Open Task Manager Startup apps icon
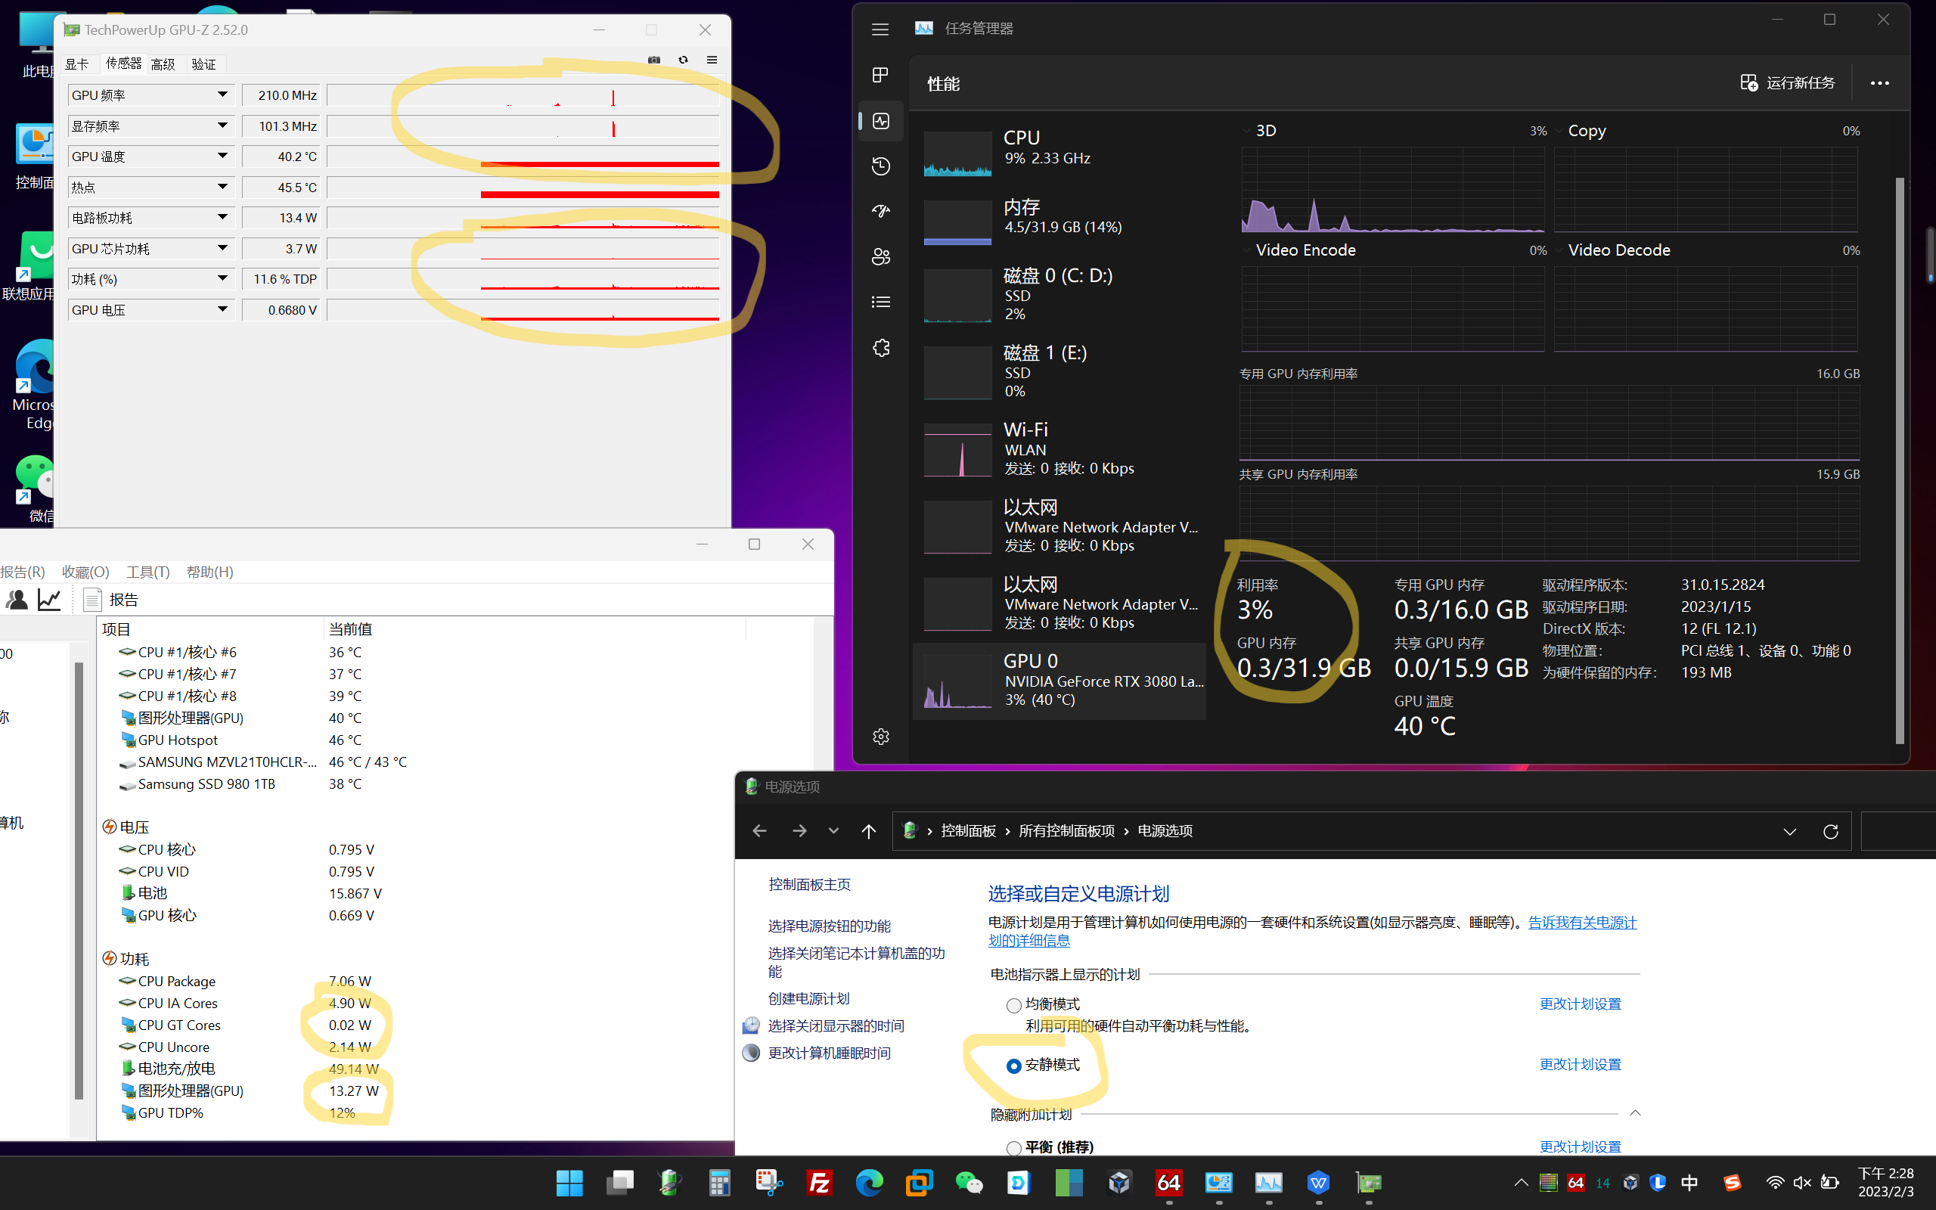Screen dimensions: 1936x1210 click(x=881, y=211)
